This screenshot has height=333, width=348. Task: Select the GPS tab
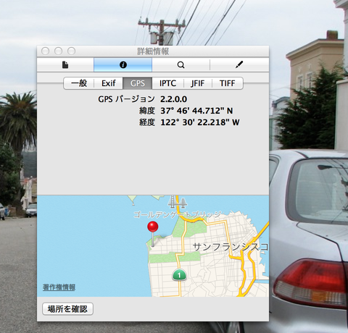(x=138, y=83)
